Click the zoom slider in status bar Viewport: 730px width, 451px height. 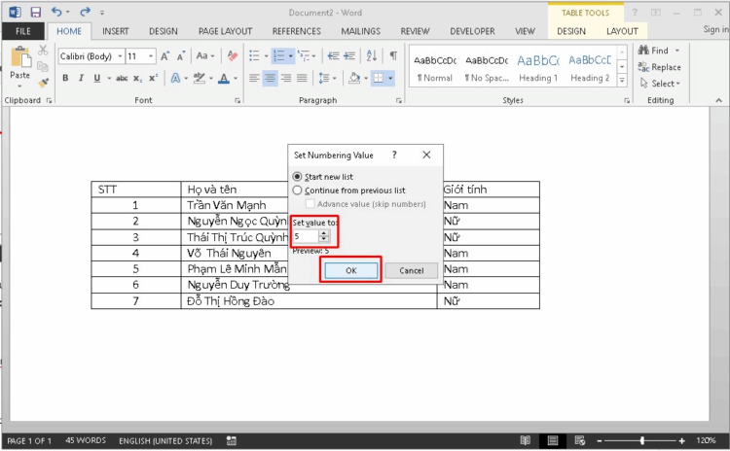pos(642,440)
